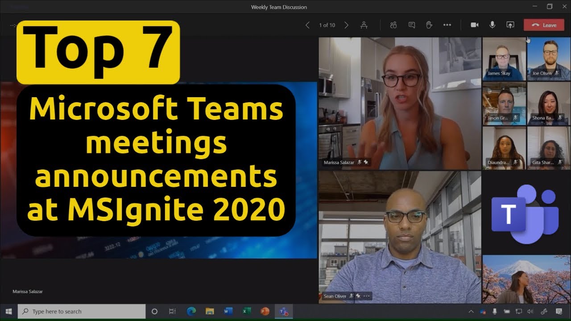Select Jason Gr... participant video tile
Viewport: 571px width, 321px height.
(x=504, y=103)
